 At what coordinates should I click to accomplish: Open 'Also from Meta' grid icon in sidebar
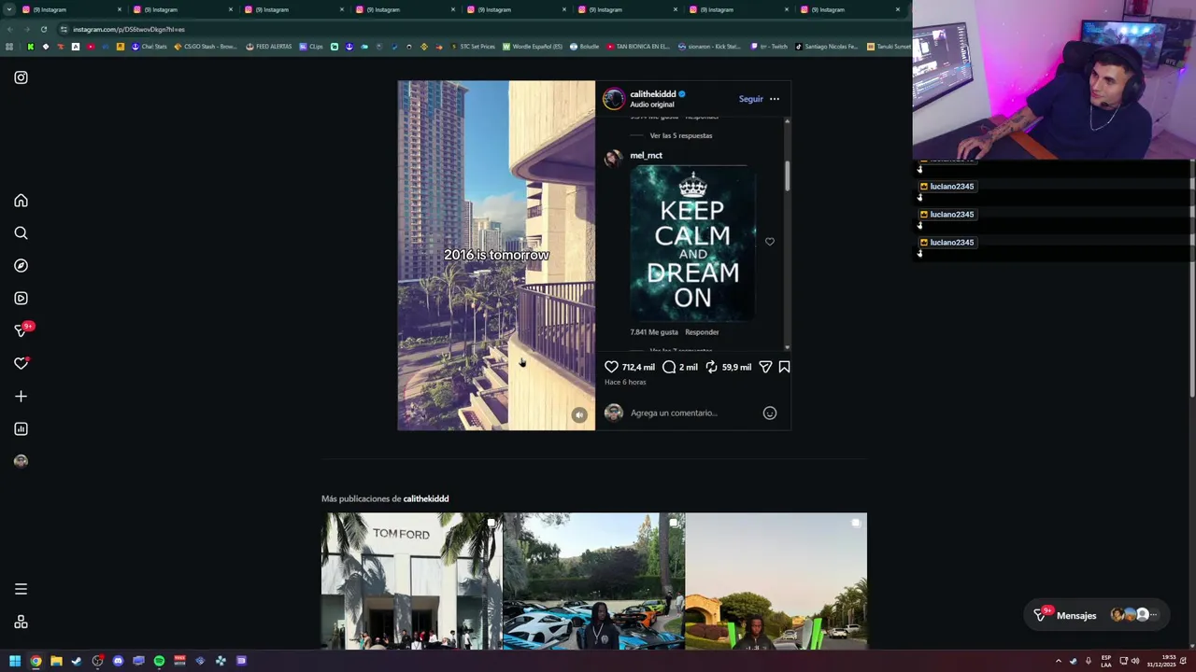[x=21, y=623]
